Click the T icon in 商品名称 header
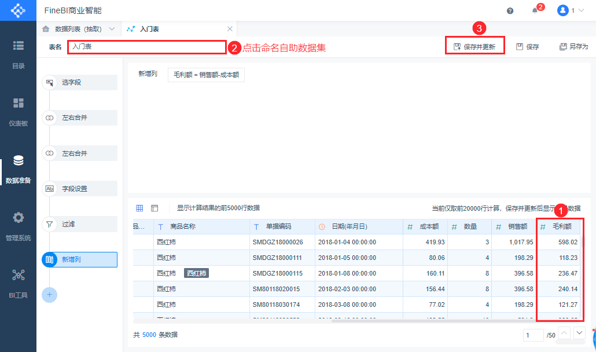 point(160,226)
